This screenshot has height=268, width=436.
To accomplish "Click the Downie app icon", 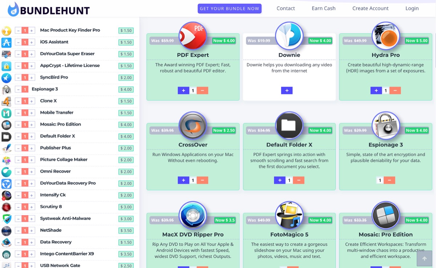I will coord(289,35).
